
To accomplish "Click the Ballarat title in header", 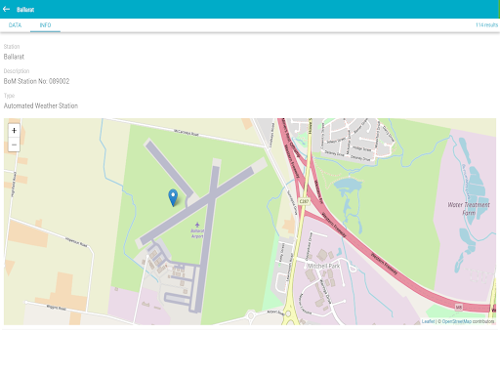I will point(25,10).
